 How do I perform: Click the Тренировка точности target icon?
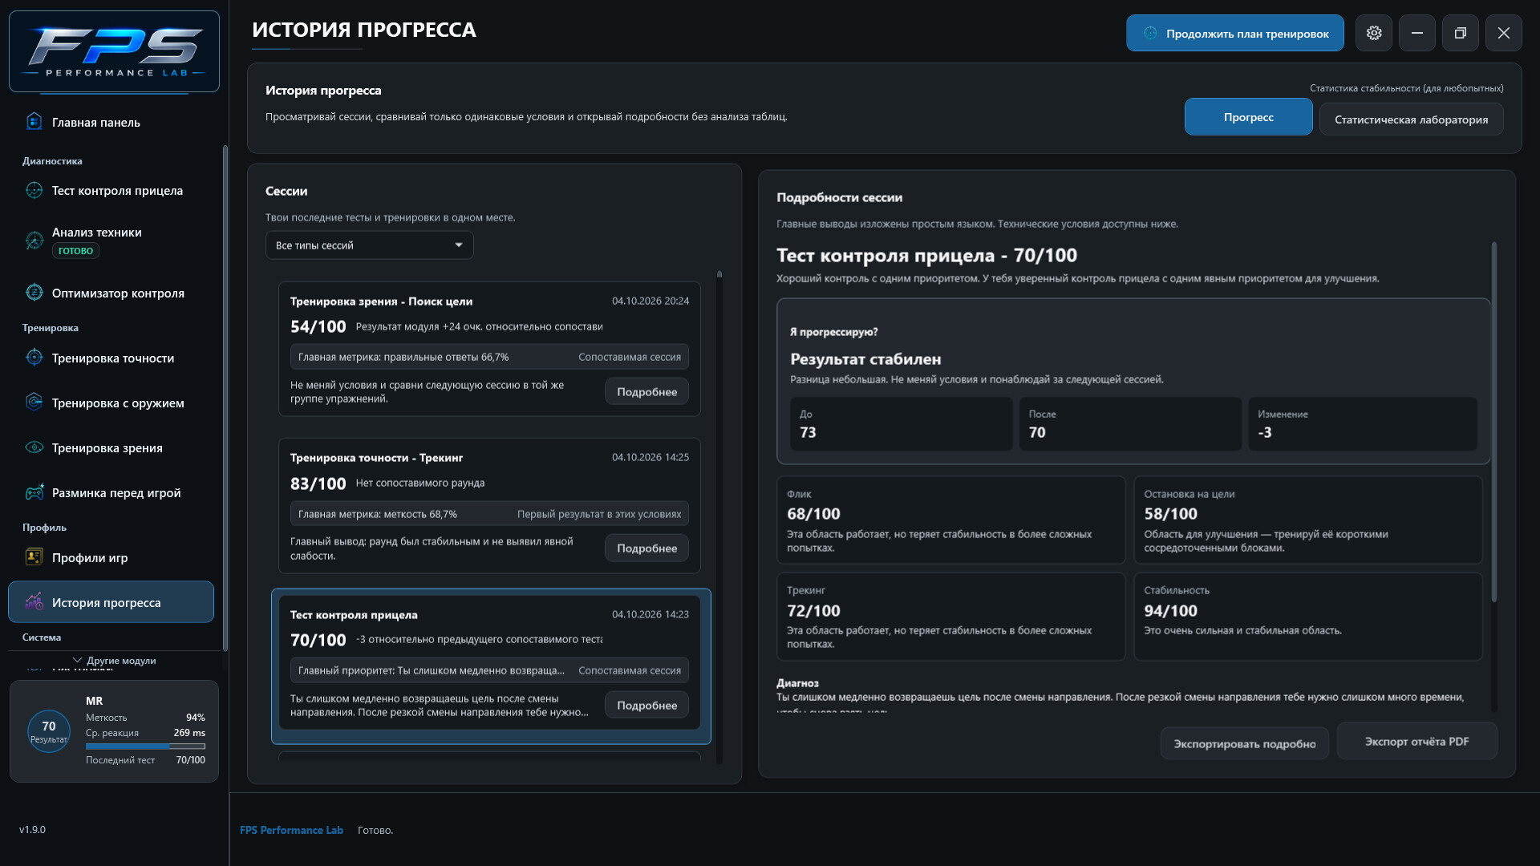(x=34, y=358)
